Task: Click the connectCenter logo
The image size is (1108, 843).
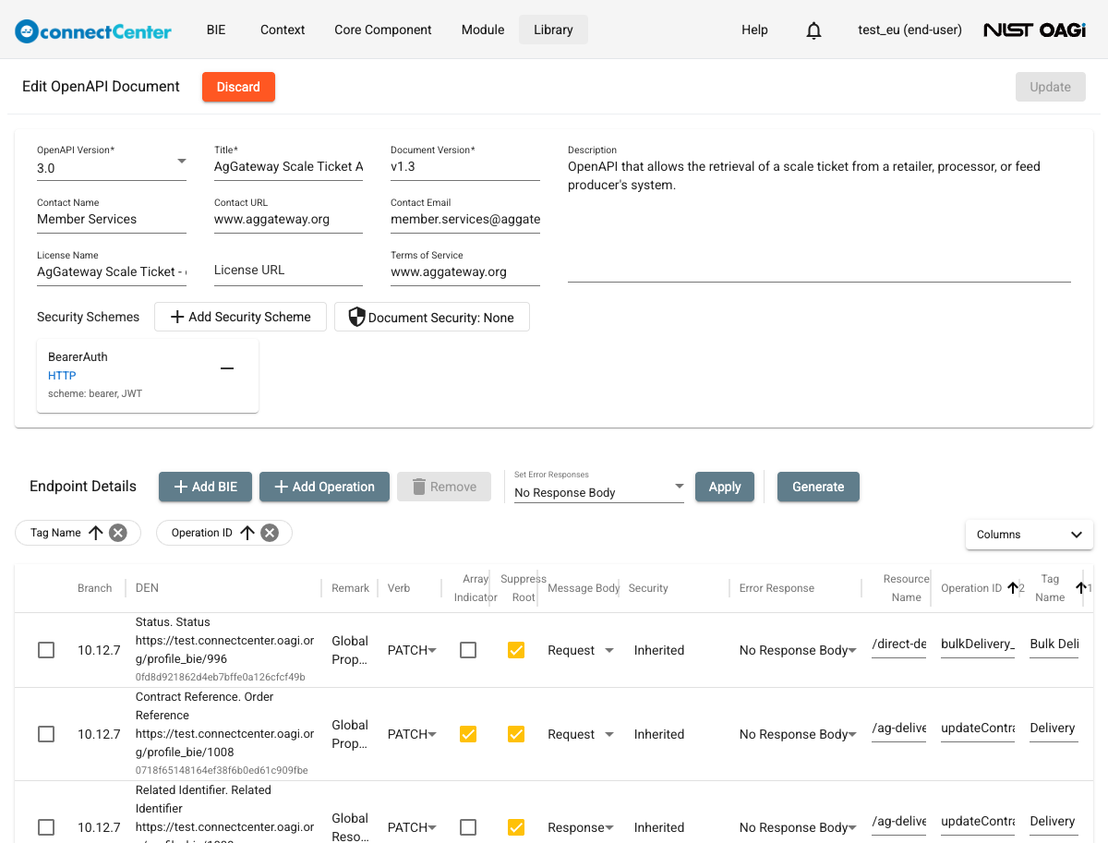Action: pyautogui.click(x=93, y=30)
